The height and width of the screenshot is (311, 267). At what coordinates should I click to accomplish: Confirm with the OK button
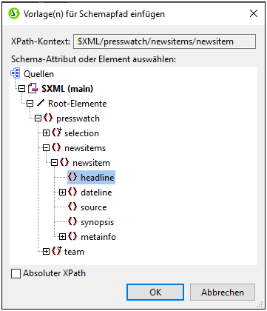[155, 292]
